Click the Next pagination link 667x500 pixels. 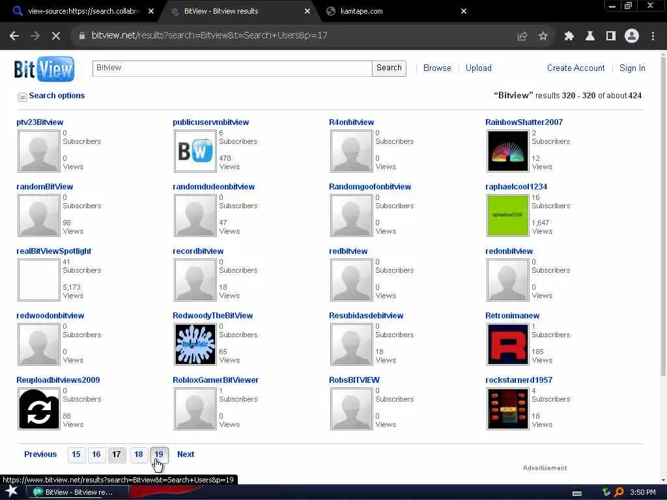click(186, 454)
